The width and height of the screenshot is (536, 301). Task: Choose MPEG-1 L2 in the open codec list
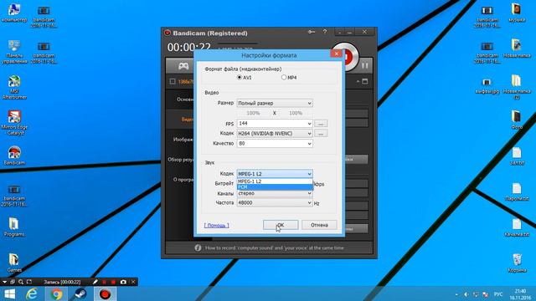click(x=275, y=181)
